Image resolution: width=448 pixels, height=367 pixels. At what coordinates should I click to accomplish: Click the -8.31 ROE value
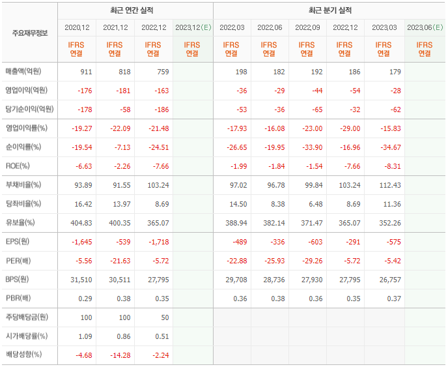pos(393,166)
